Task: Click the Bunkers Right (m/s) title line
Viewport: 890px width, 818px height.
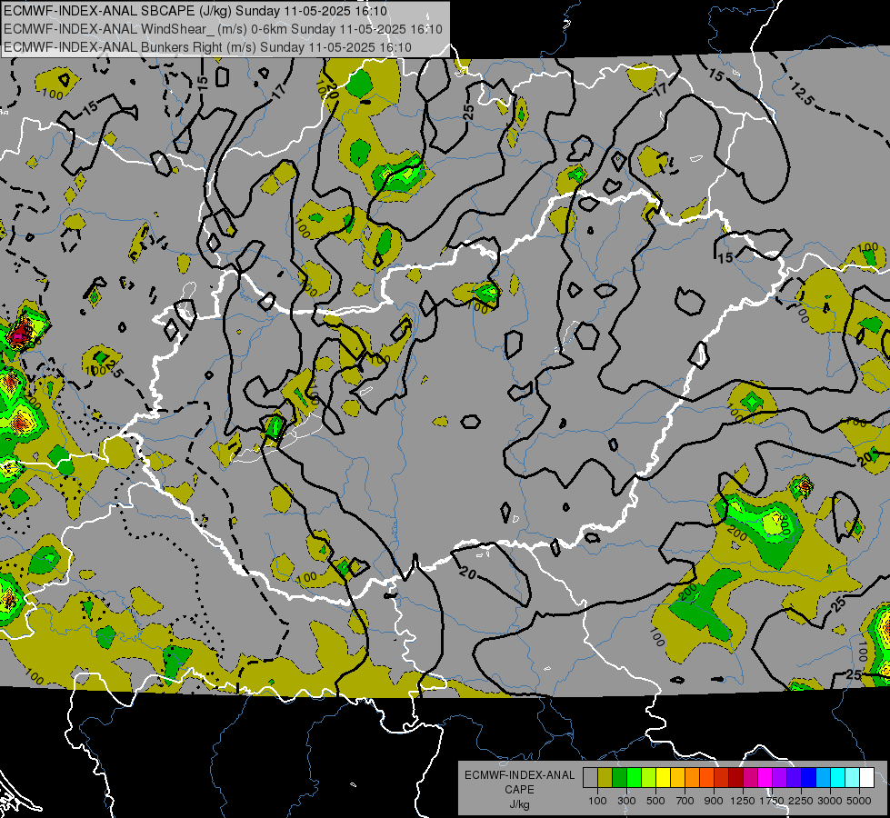Action: coord(207,47)
